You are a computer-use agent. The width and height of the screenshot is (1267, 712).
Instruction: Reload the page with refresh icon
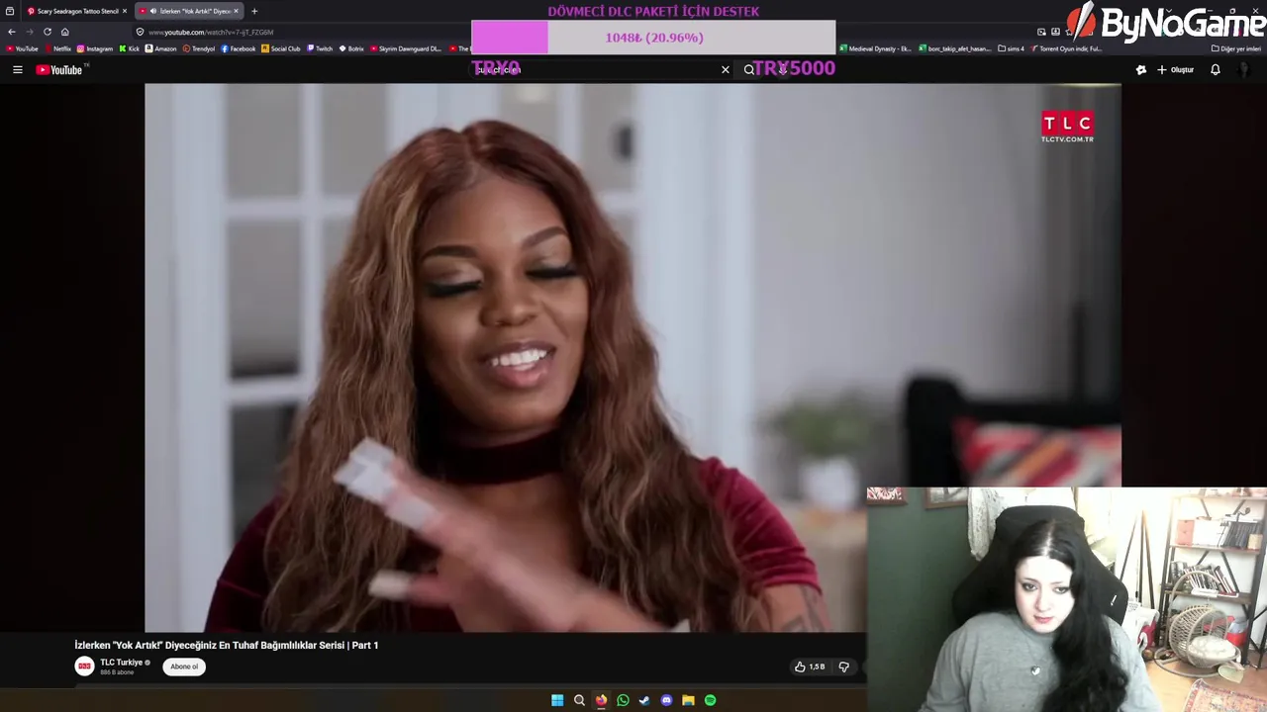[47, 32]
